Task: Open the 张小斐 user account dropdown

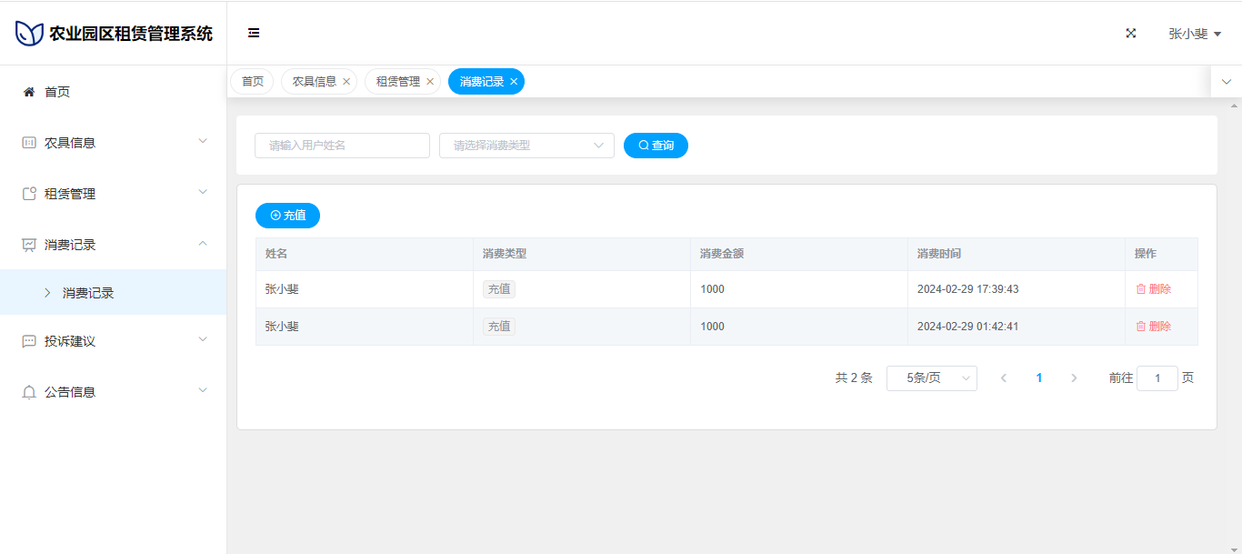Action: (x=1194, y=34)
